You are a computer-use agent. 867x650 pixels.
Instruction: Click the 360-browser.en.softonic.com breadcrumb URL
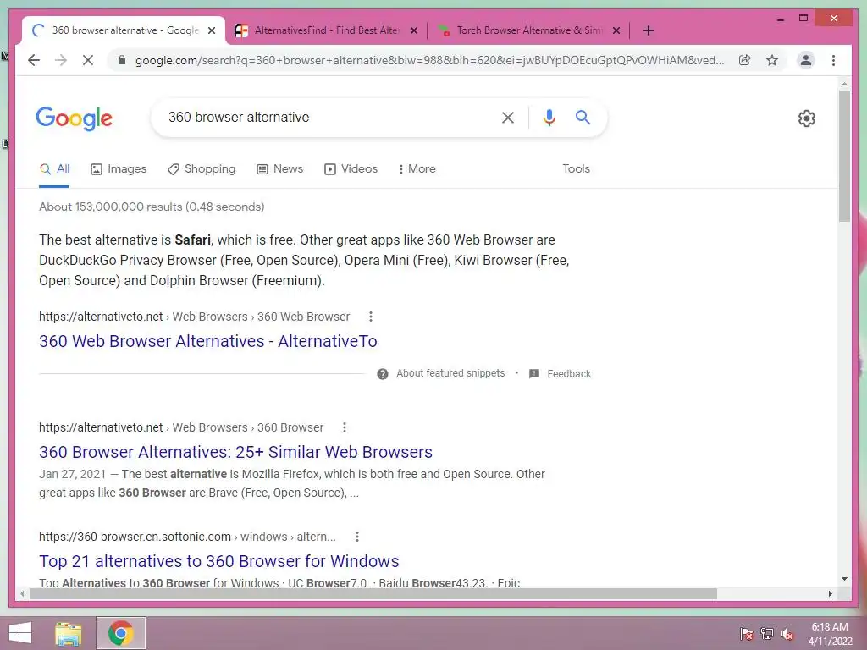[187, 537]
